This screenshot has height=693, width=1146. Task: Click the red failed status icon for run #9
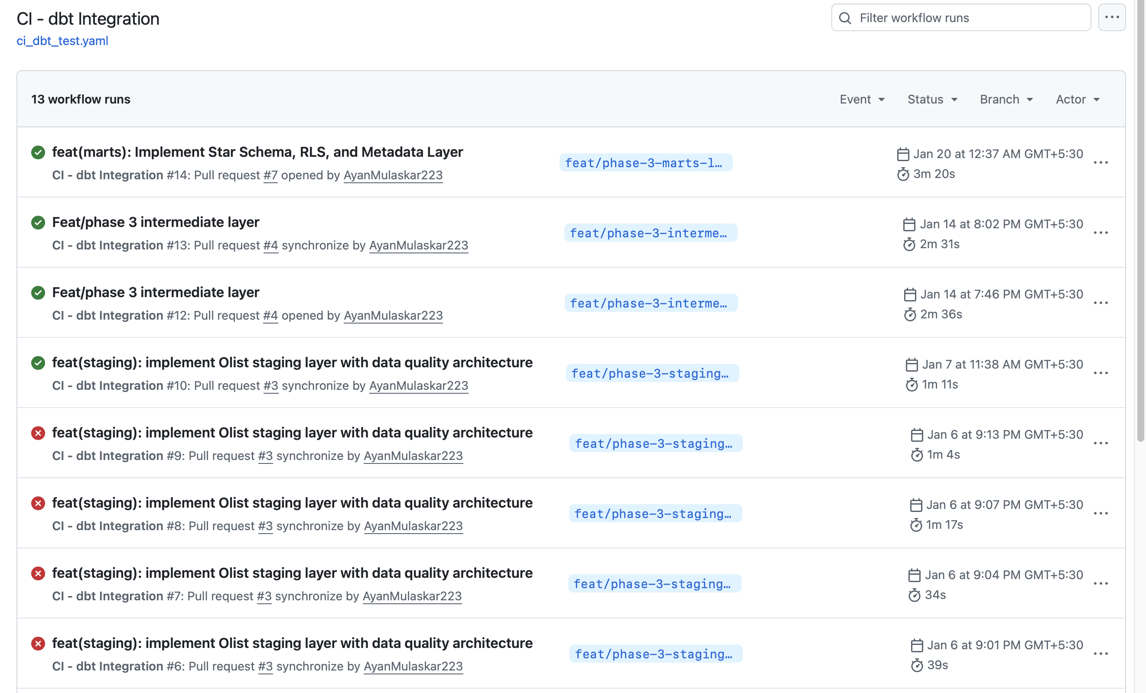click(x=38, y=433)
